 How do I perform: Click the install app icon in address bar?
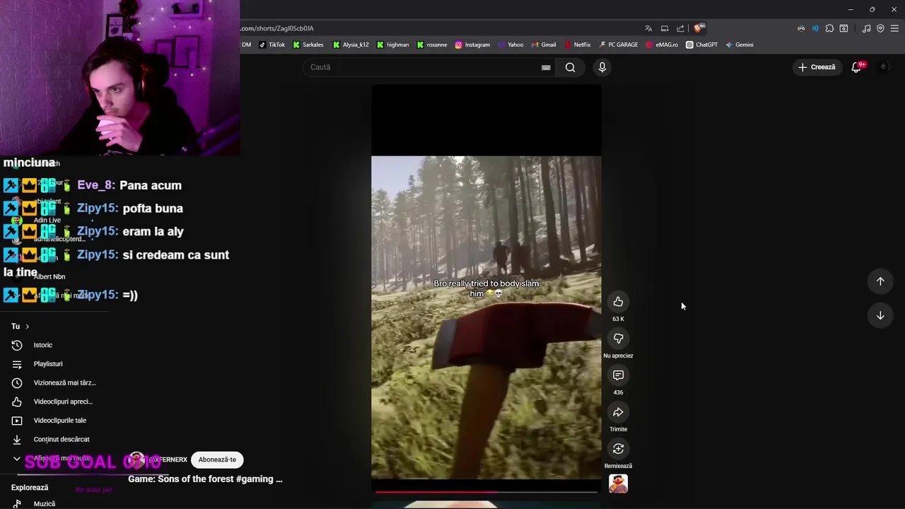tap(665, 28)
